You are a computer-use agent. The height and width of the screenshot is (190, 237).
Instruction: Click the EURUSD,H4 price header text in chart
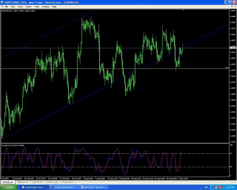(x=18, y=11)
